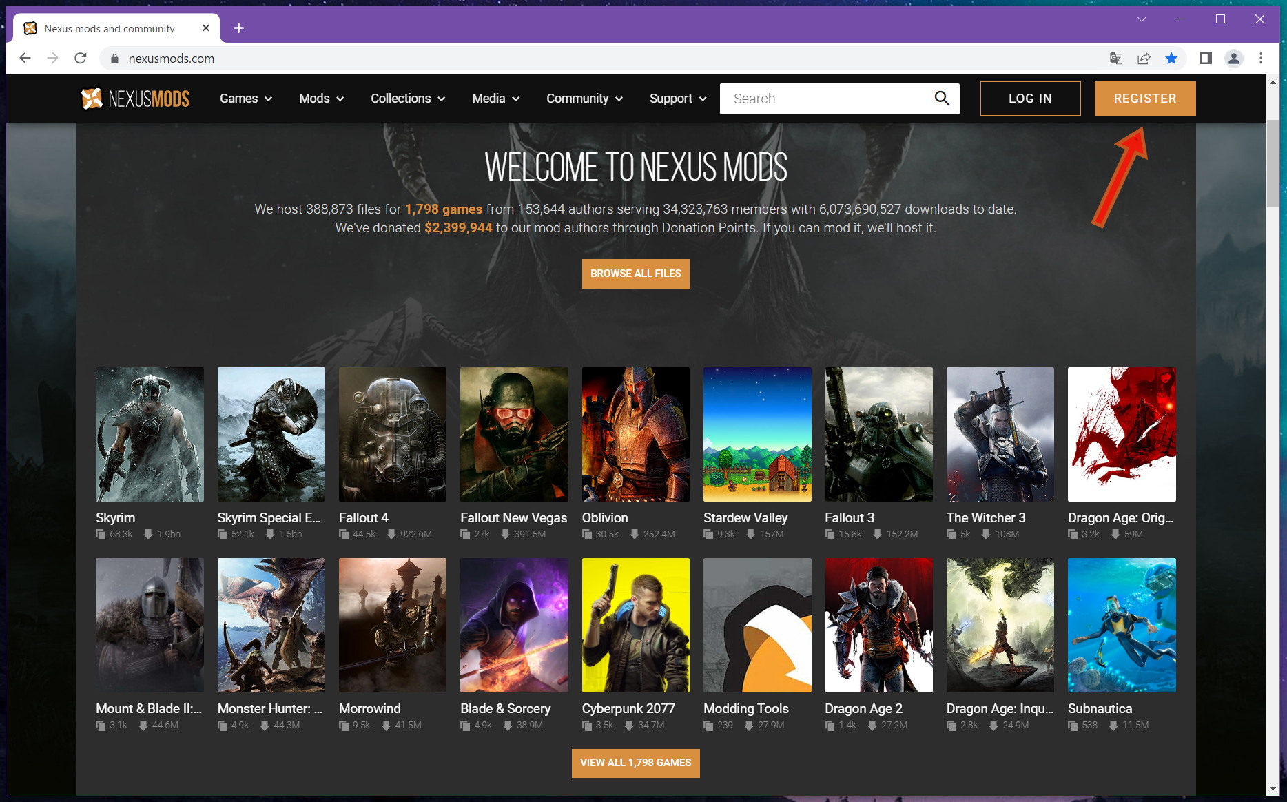Open a new tab
Viewport: 1287px width, 802px height.
(238, 28)
